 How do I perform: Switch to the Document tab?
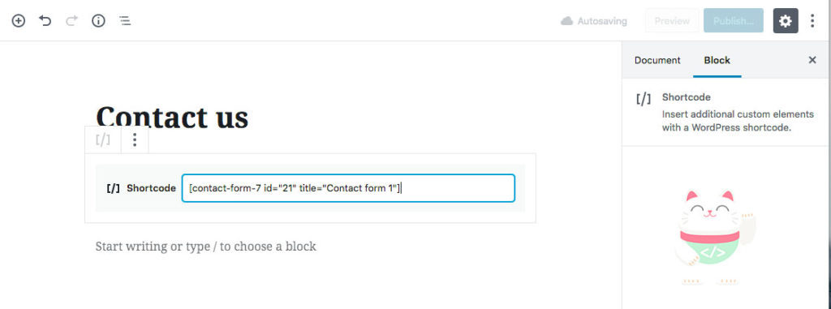[x=657, y=61]
